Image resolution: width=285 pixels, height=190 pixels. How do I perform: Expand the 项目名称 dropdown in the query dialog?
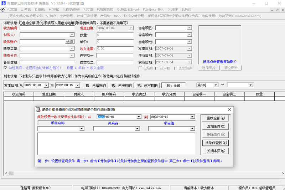pos(82,129)
